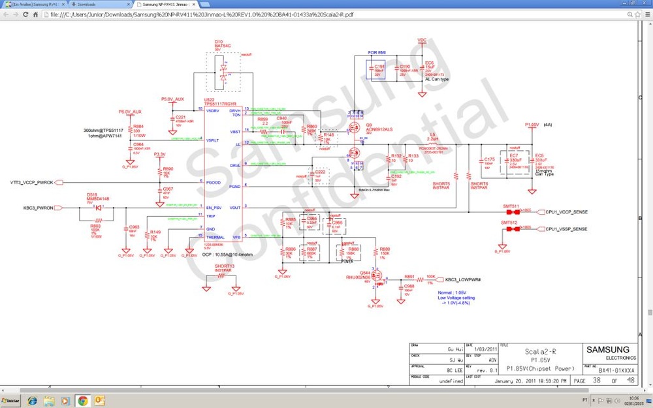Go back to the previous page
The height and width of the screenshot is (408, 653).
pos(5,12)
